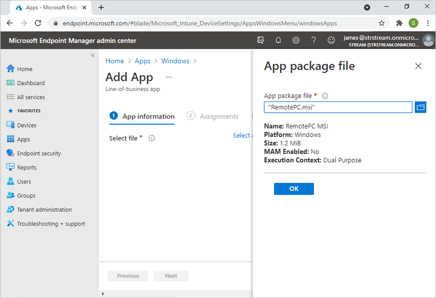This screenshot has width=436, height=298.
Task: Click the info icon next to App package file
Action: tap(325, 95)
